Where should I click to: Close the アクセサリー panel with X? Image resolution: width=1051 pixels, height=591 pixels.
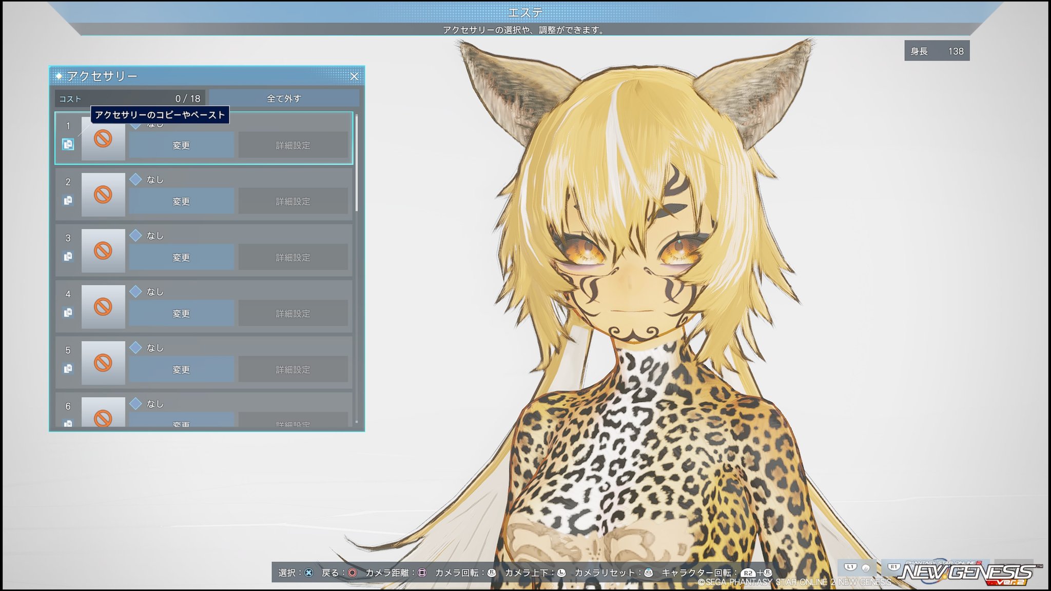pos(354,76)
